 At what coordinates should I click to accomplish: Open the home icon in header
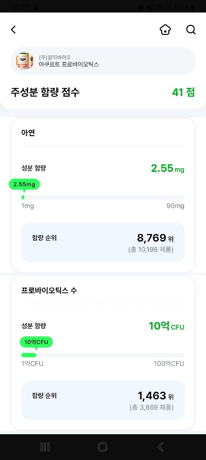(x=165, y=30)
